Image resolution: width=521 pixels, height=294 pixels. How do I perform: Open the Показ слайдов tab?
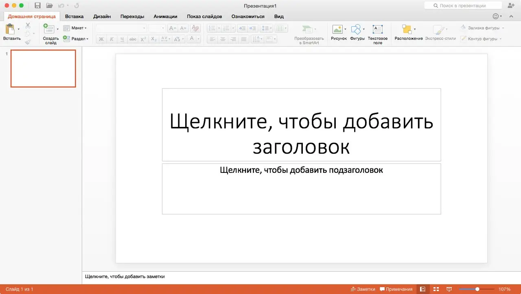coord(204,17)
